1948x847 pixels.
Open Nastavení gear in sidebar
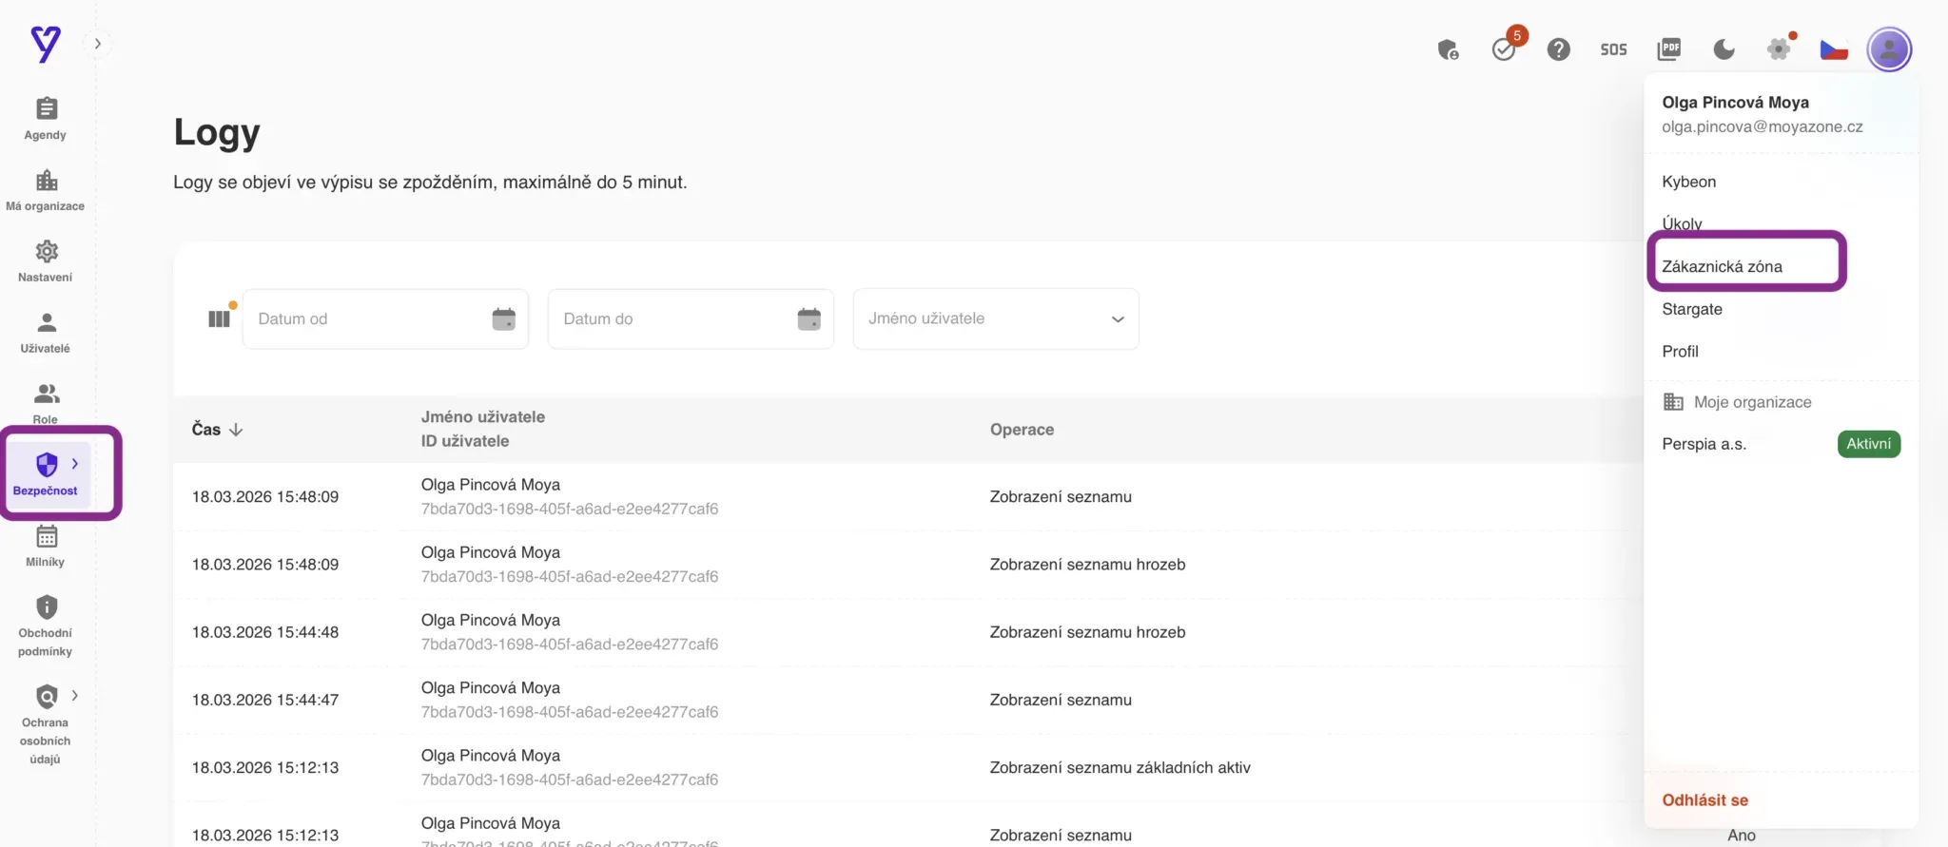[46, 261]
